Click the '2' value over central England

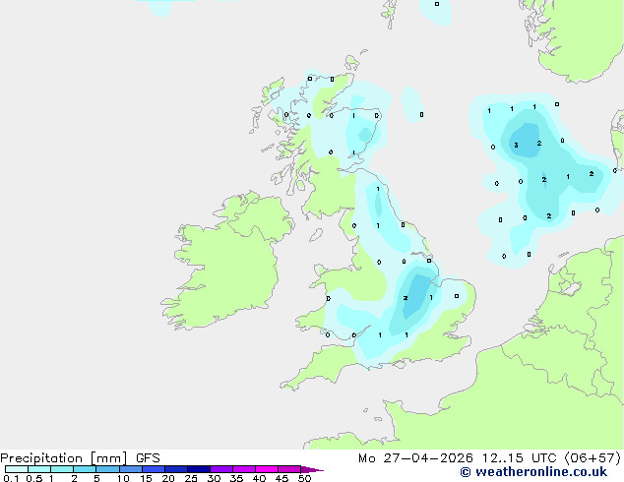(406, 298)
